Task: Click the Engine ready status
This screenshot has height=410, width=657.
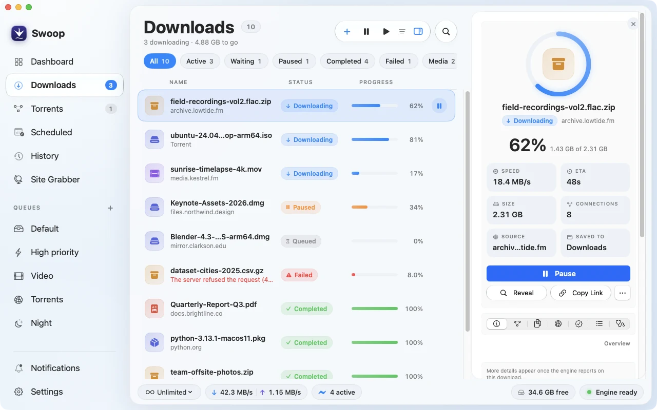Action: [x=611, y=392]
